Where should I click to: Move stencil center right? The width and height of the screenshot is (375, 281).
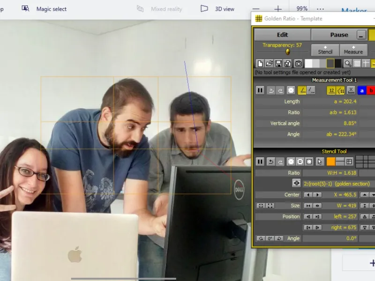(318, 195)
